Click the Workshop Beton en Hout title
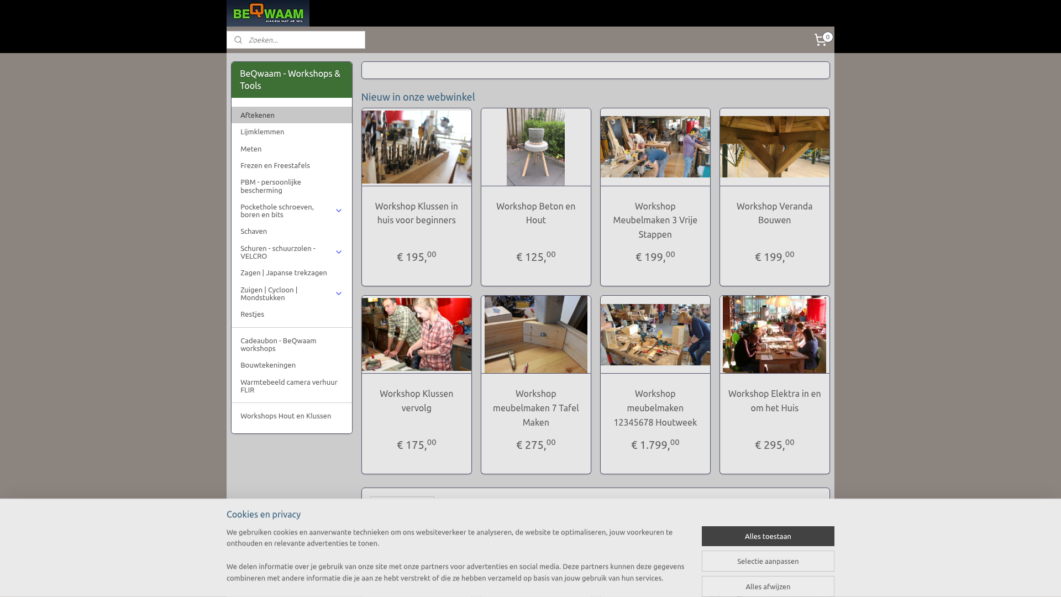This screenshot has height=597, width=1061. tap(536, 213)
